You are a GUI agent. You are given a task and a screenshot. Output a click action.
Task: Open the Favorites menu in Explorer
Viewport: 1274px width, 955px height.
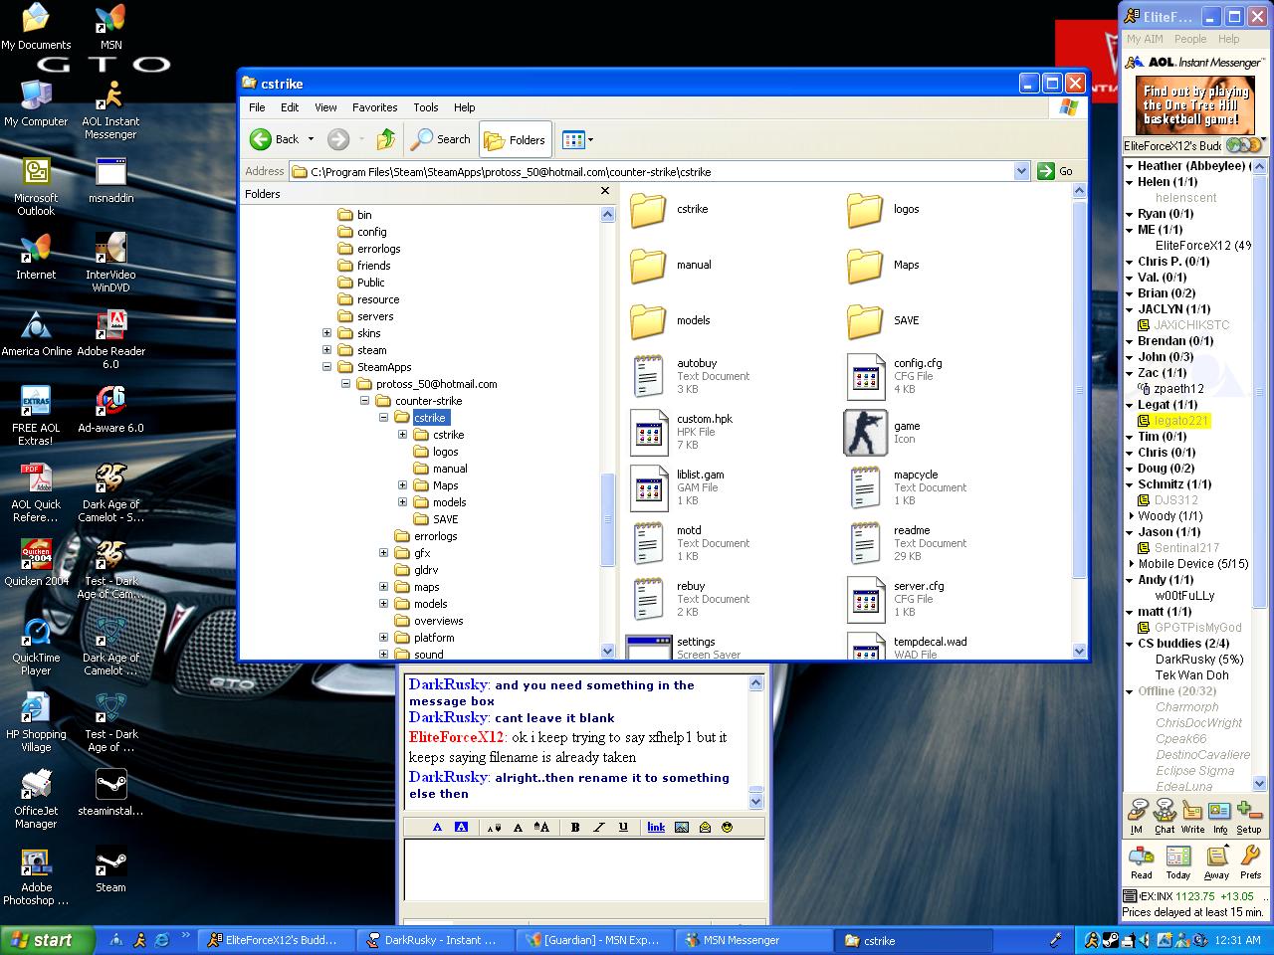[374, 107]
